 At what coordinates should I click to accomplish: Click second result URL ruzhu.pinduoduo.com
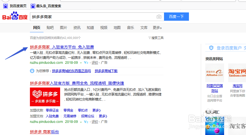pyautogui.click(x=46, y=122)
